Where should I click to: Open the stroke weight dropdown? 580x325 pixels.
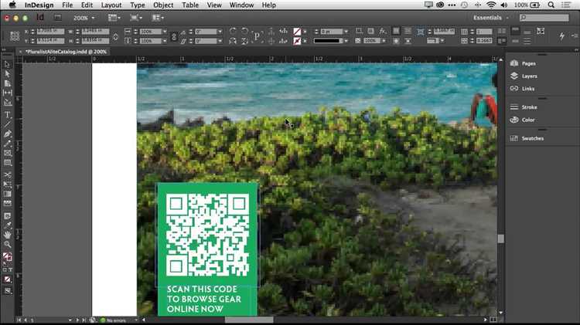point(346,32)
